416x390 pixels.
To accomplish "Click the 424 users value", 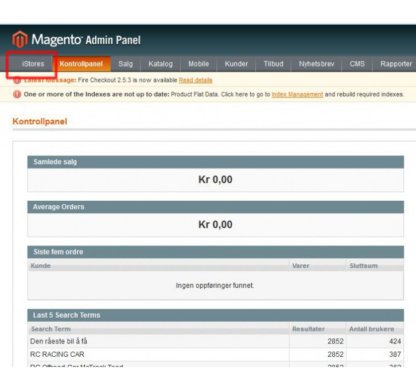I will (395, 341).
